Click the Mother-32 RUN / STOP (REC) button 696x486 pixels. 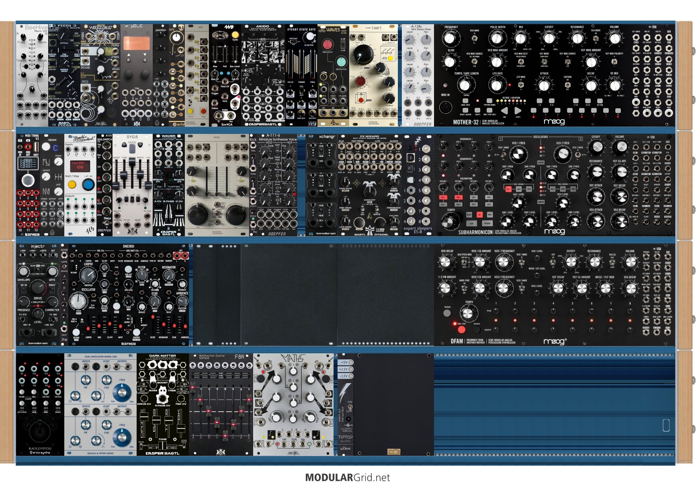pos(489,110)
